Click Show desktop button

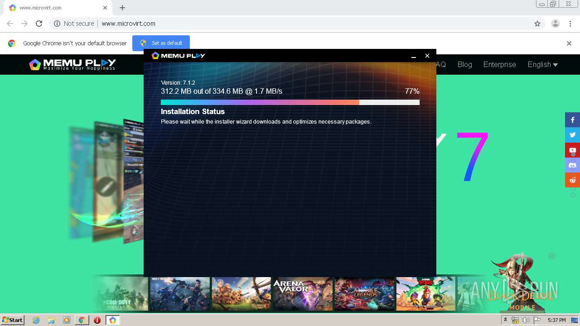click(575, 320)
